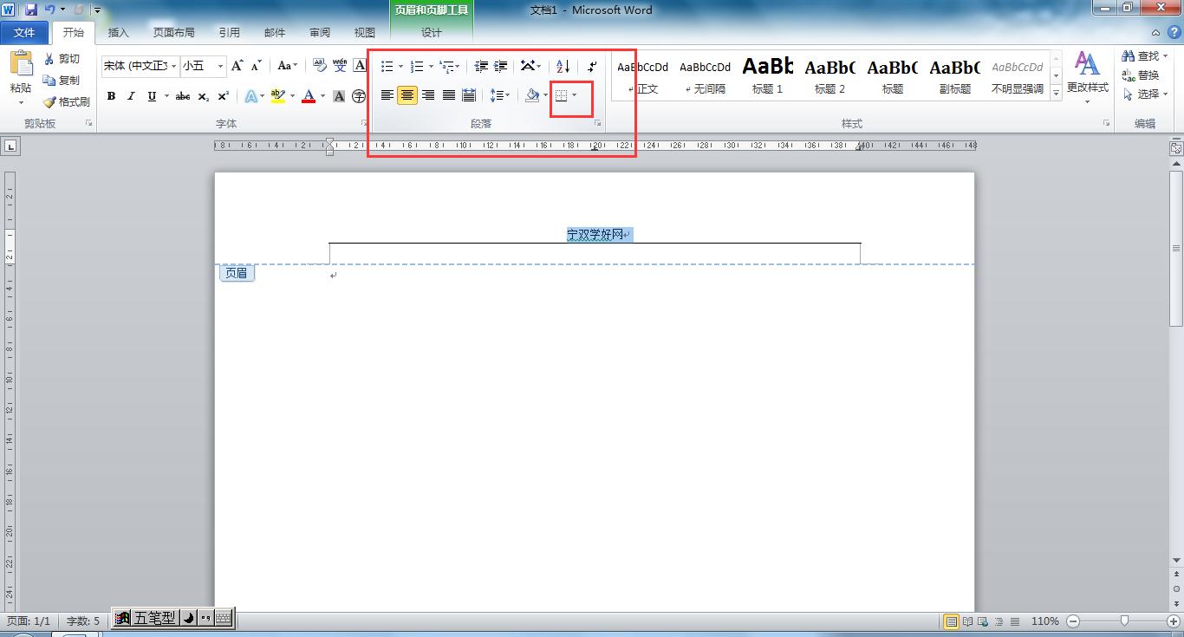This screenshot has height=637, width=1184.
Task: Click the increase indent icon
Action: point(500,66)
